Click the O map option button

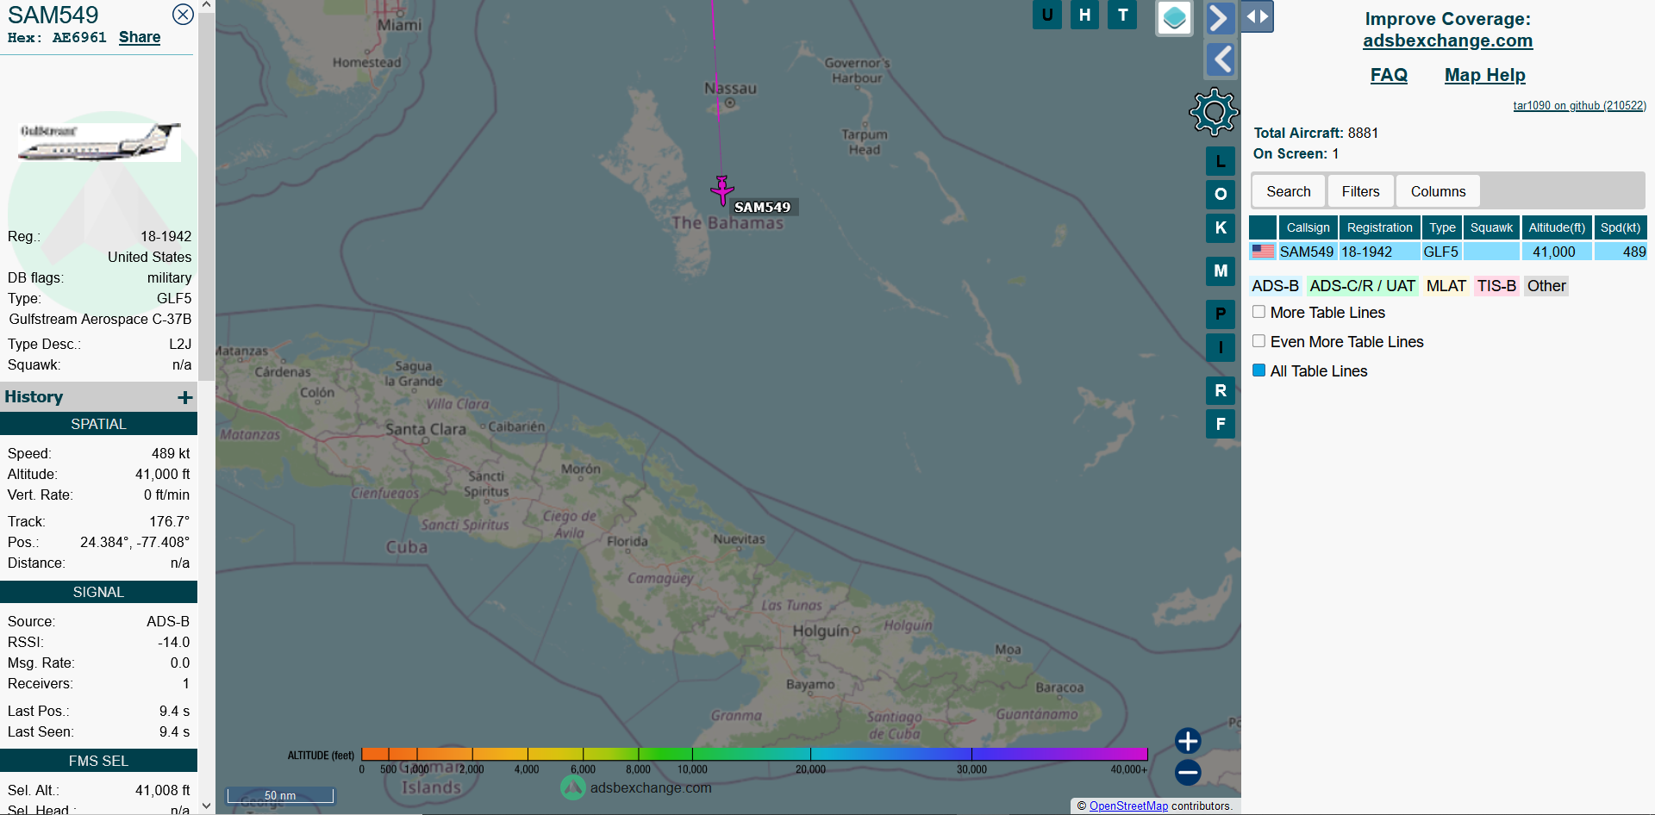pos(1221,194)
